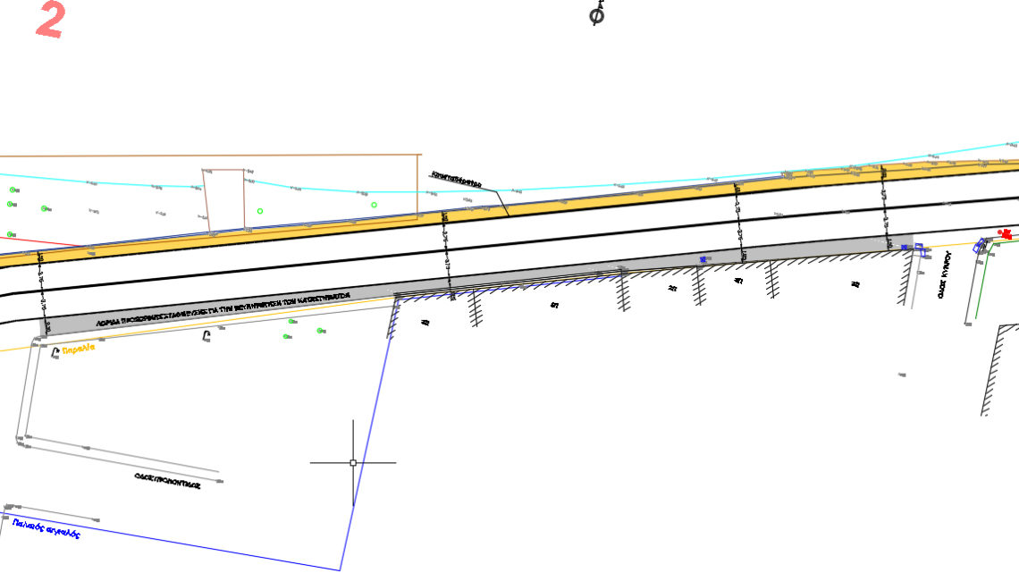The image size is (1019, 573).
Task: Select the small brown rectangle outline
Action: [223, 200]
